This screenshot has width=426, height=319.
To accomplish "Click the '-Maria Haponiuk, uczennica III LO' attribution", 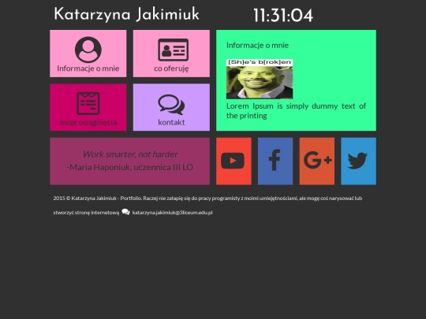I will click(130, 167).
